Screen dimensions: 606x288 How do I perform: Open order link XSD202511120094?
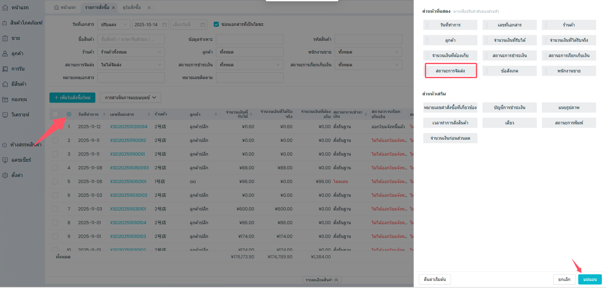[129, 127]
